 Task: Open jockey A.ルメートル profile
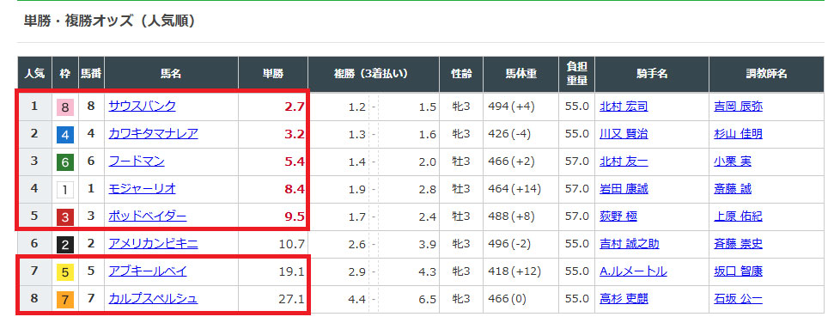(x=633, y=271)
